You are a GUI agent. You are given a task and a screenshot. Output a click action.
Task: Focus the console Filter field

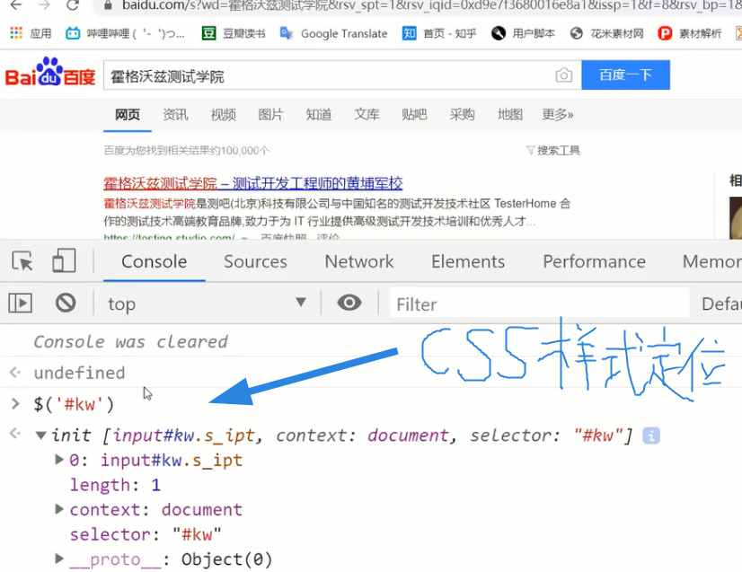coord(539,304)
